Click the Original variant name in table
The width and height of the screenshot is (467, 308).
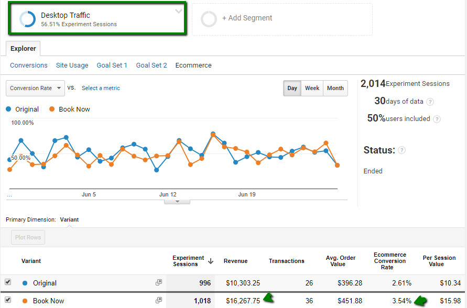tap(45, 283)
